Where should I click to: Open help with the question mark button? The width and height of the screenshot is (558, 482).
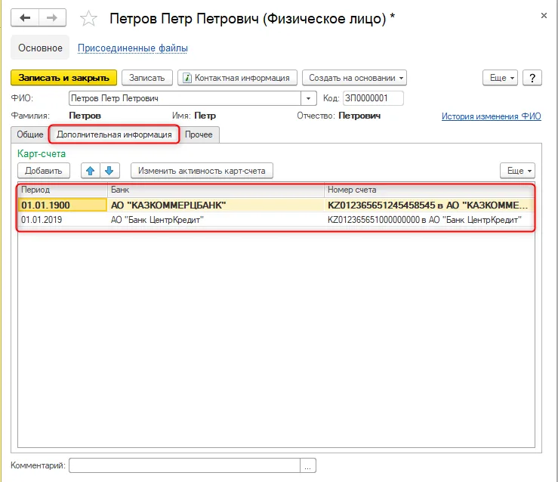[x=532, y=78]
